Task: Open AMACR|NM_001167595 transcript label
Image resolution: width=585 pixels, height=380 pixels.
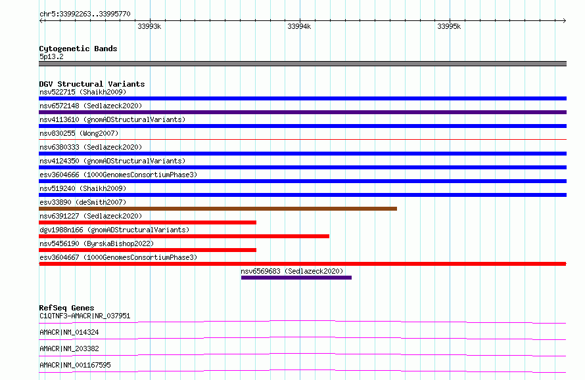Action: coord(75,365)
